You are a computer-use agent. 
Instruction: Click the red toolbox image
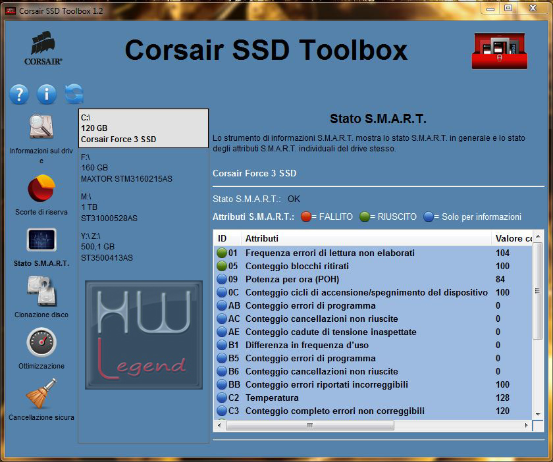pos(500,51)
